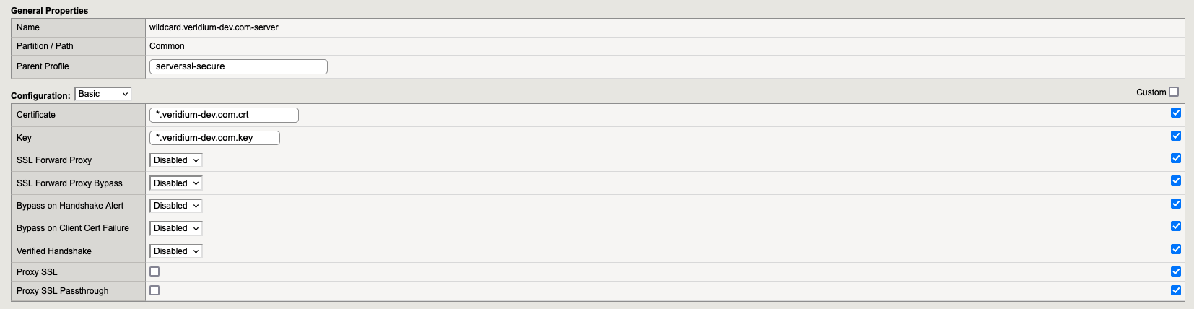Open the Verified Handshake dropdown
Viewport: 1194px width, 309px height.
(x=176, y=251)
